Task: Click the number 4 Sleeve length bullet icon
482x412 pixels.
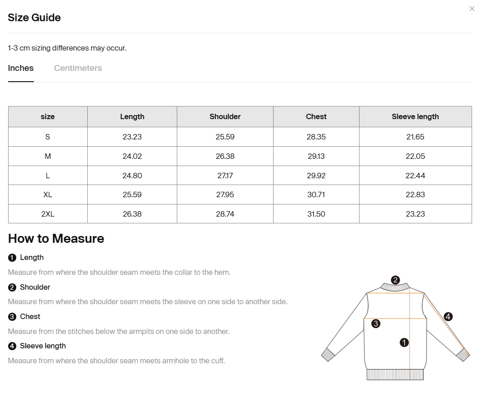Action: [12, 346]
